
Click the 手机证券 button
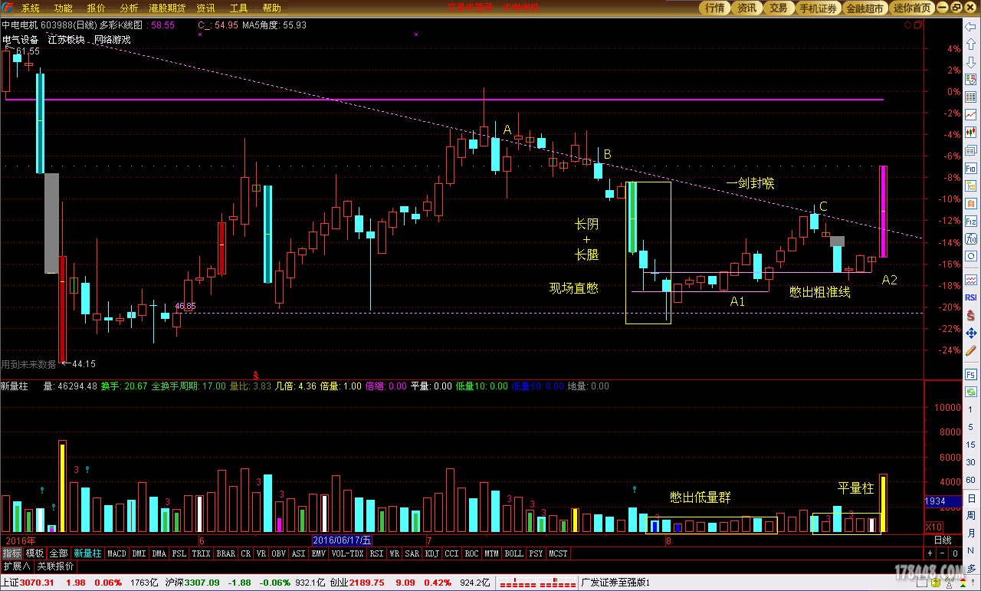pyautogui.click(x=818, y=8)
